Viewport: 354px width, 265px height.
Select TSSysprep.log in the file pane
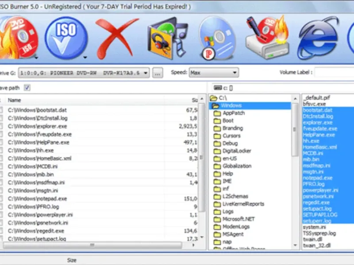[x=319, y=233]
